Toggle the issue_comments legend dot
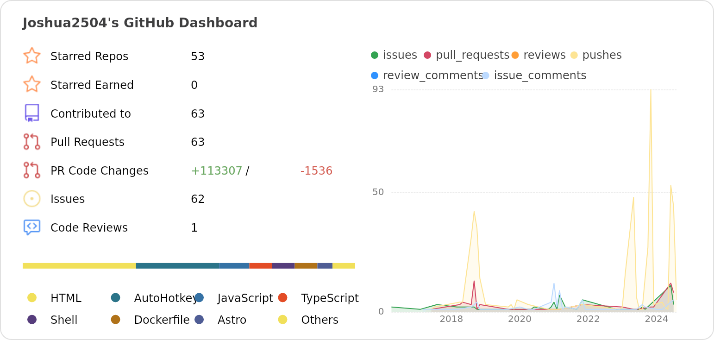This screenshot has height=340, width=714. pos(485,75)
